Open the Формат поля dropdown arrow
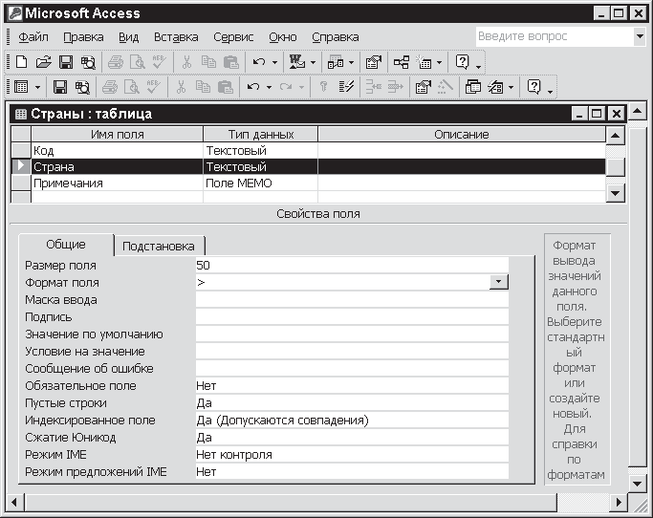Screen dimensions: 653x518 pyautogui.click(x=499, y=282)
